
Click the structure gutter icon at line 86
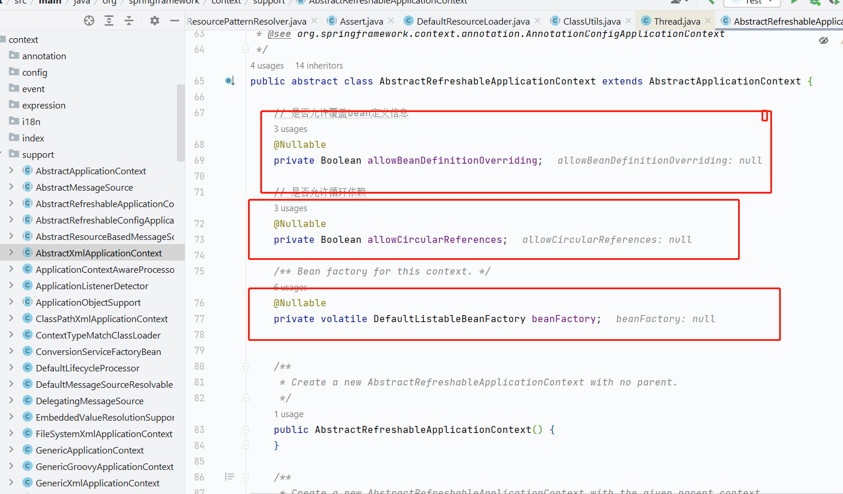tap(230, 477)
